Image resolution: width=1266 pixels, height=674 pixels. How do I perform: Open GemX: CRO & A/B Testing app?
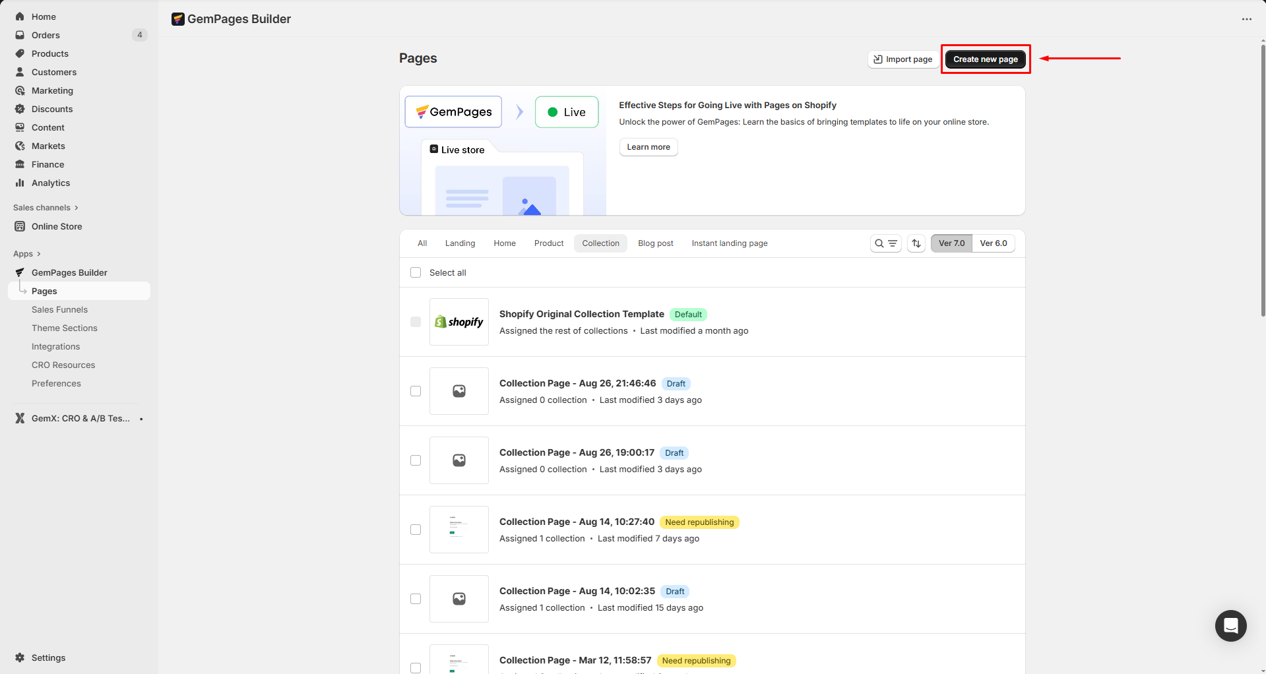pos(80,418)
